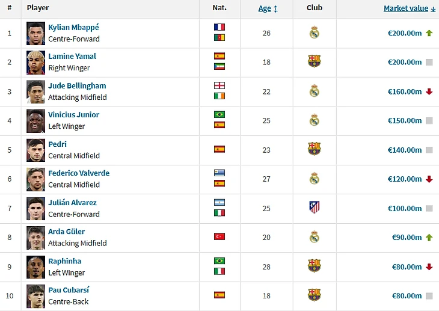This screenshot has height=311, width=439.
Task: Click Atlético Madrid crest in Julián Alvarez's row
Action: click(314, 208)
